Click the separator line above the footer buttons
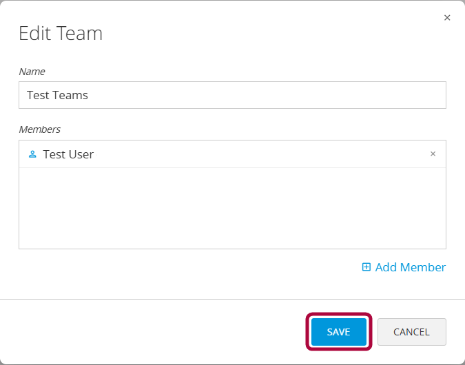This screenshot has width=465, height=365. pyautogui.click(x=232, y=299)
